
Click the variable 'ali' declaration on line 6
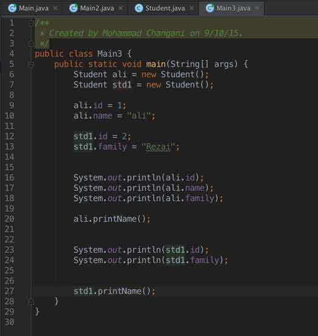(x=120, y=75)
